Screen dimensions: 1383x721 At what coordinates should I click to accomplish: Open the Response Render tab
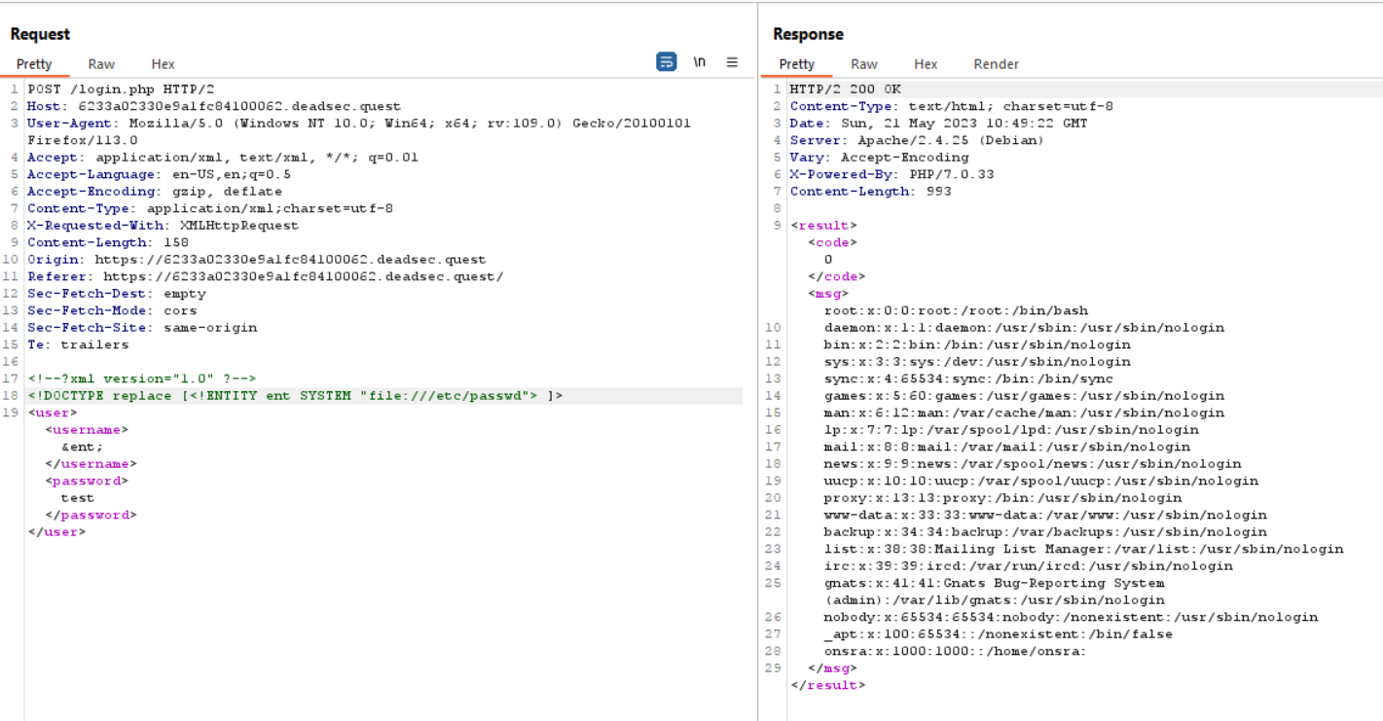[996, 64]
